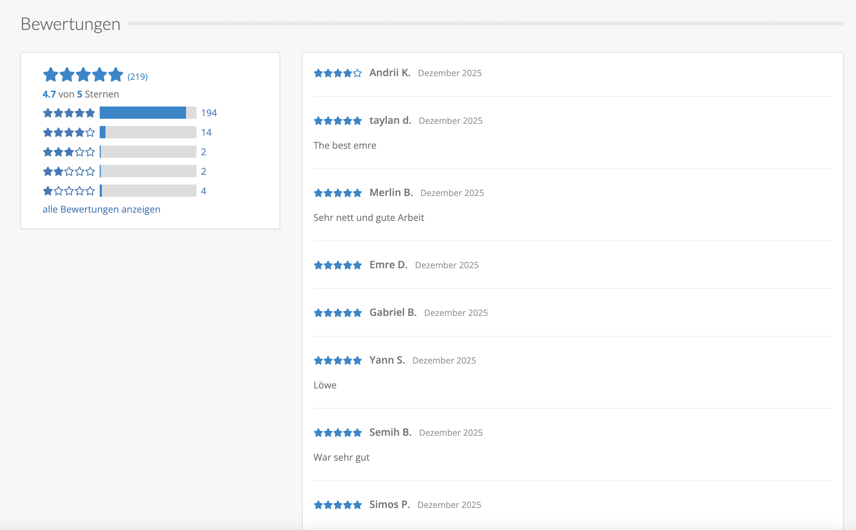Click the three-star row stars in breakdown
Image resolution: width=856 pixels, height=530 pixels.
[69, 152]
